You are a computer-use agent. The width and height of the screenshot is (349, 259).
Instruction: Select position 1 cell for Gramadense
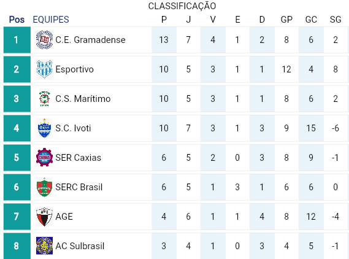pyautogui.click(x=17, y=40)
